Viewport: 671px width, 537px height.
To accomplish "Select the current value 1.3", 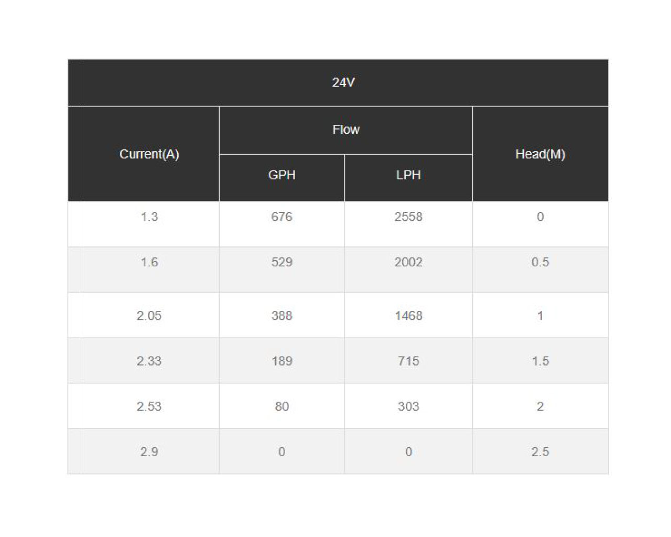I will point(149,217).
